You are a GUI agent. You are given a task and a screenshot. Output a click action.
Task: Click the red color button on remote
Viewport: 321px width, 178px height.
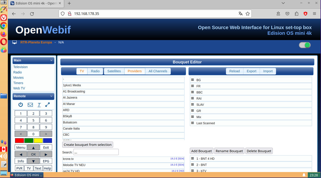click(19, 140)
